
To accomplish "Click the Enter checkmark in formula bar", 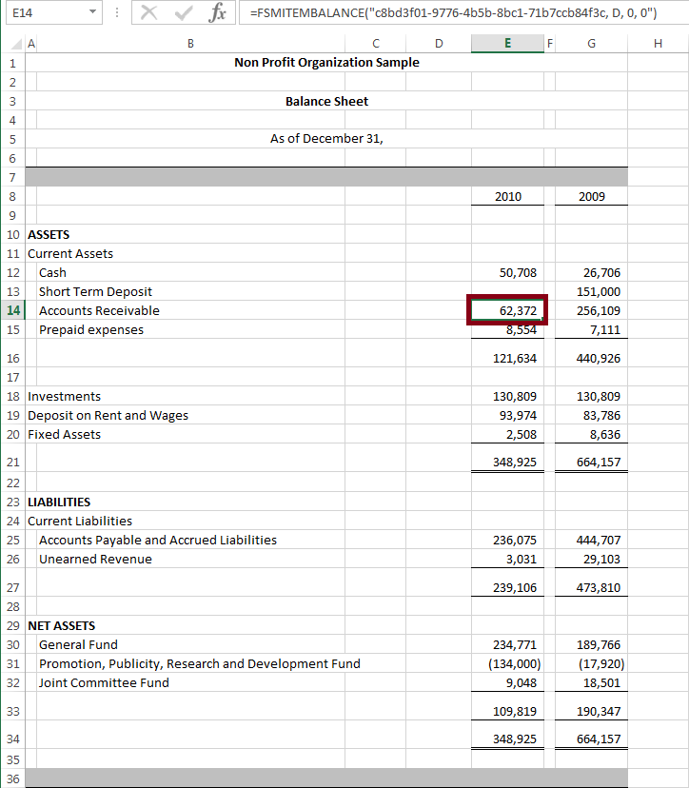I will click(x=183, y=12).
